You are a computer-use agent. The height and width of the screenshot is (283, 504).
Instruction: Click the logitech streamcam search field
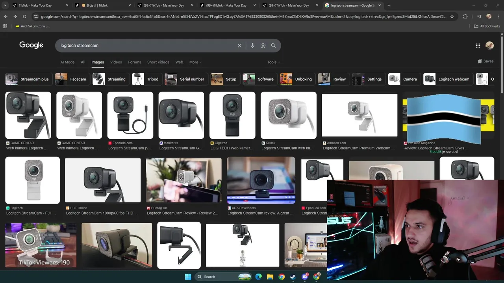[x=146, y=46]
